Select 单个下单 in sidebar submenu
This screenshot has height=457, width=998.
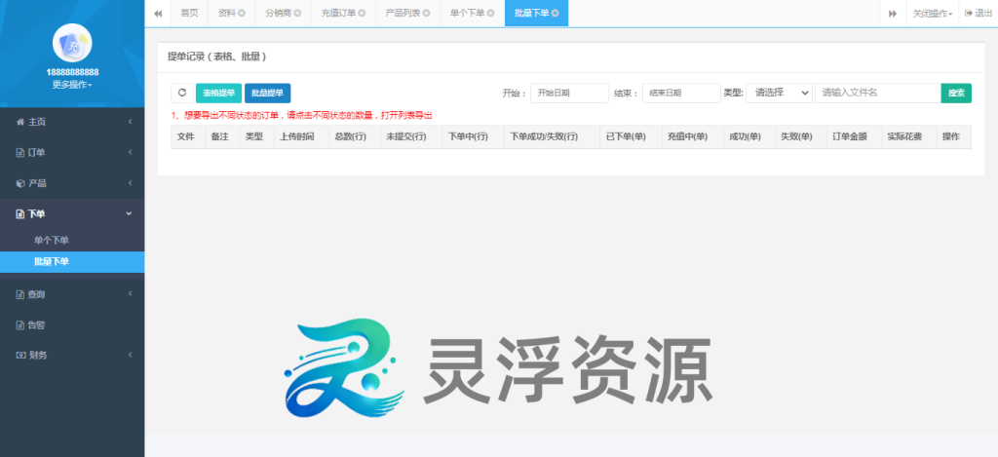point(52,240)
